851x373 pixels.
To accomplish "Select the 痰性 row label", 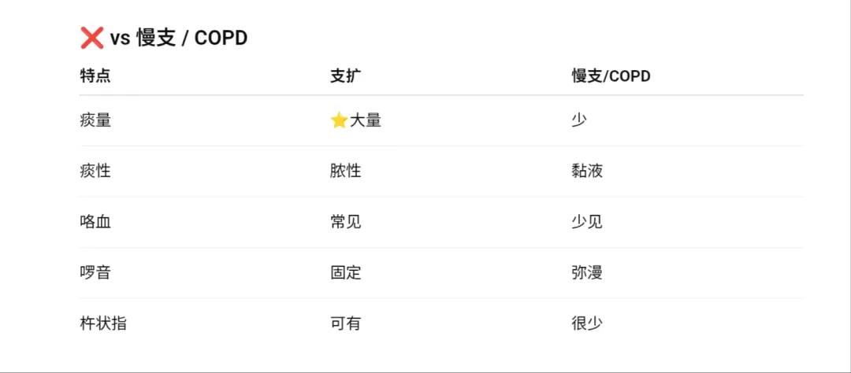I will tap(95, 172).
